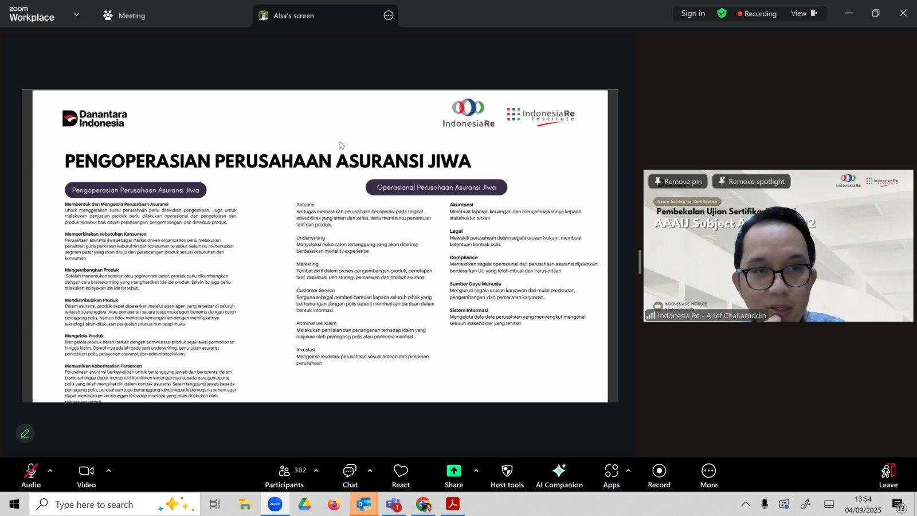Expand the audio options arrow

pyautogui.click(x=50, y=471)
